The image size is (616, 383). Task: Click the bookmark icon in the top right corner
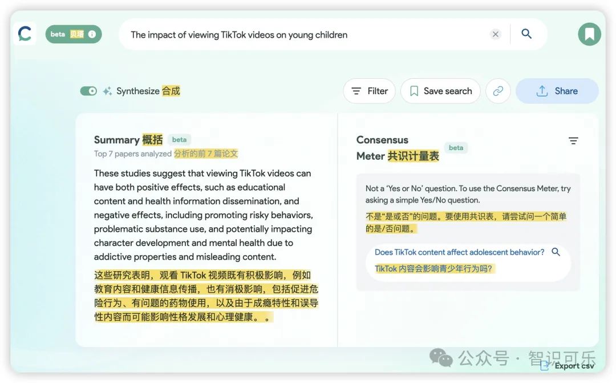pos(589,34)
